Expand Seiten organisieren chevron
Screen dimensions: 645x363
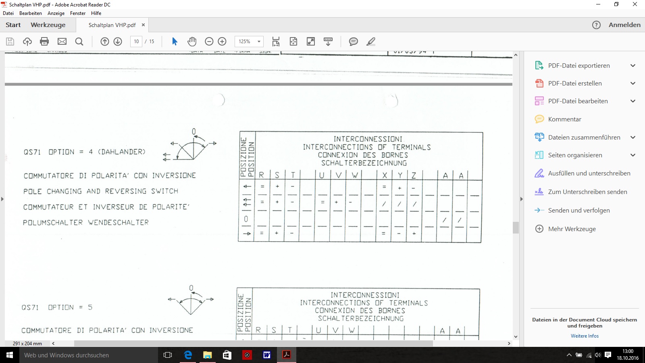(633, 155)
